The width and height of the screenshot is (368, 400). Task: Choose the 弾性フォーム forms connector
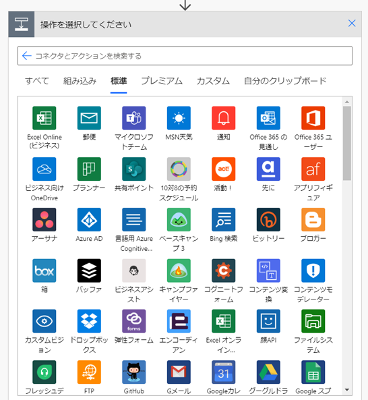134,321
